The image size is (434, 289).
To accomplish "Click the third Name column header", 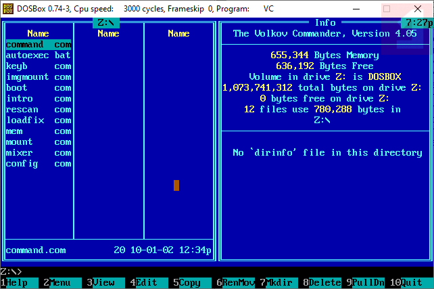I will pyautogui.click(x=178, y=34).
